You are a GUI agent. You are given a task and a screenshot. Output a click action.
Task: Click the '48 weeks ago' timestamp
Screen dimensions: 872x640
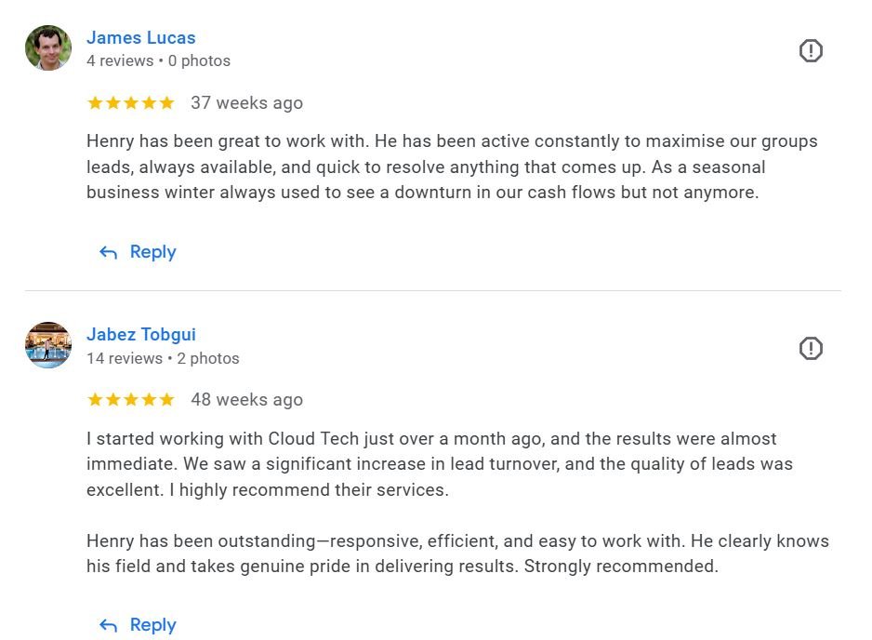[247, 400]
